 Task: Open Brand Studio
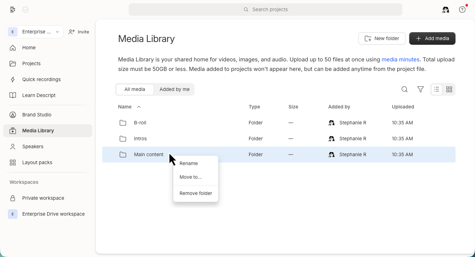[x=36, y=115]
